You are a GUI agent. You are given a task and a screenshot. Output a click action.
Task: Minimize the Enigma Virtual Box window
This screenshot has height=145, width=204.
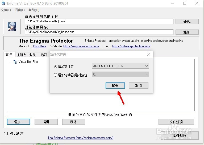(x=173, y=3)
